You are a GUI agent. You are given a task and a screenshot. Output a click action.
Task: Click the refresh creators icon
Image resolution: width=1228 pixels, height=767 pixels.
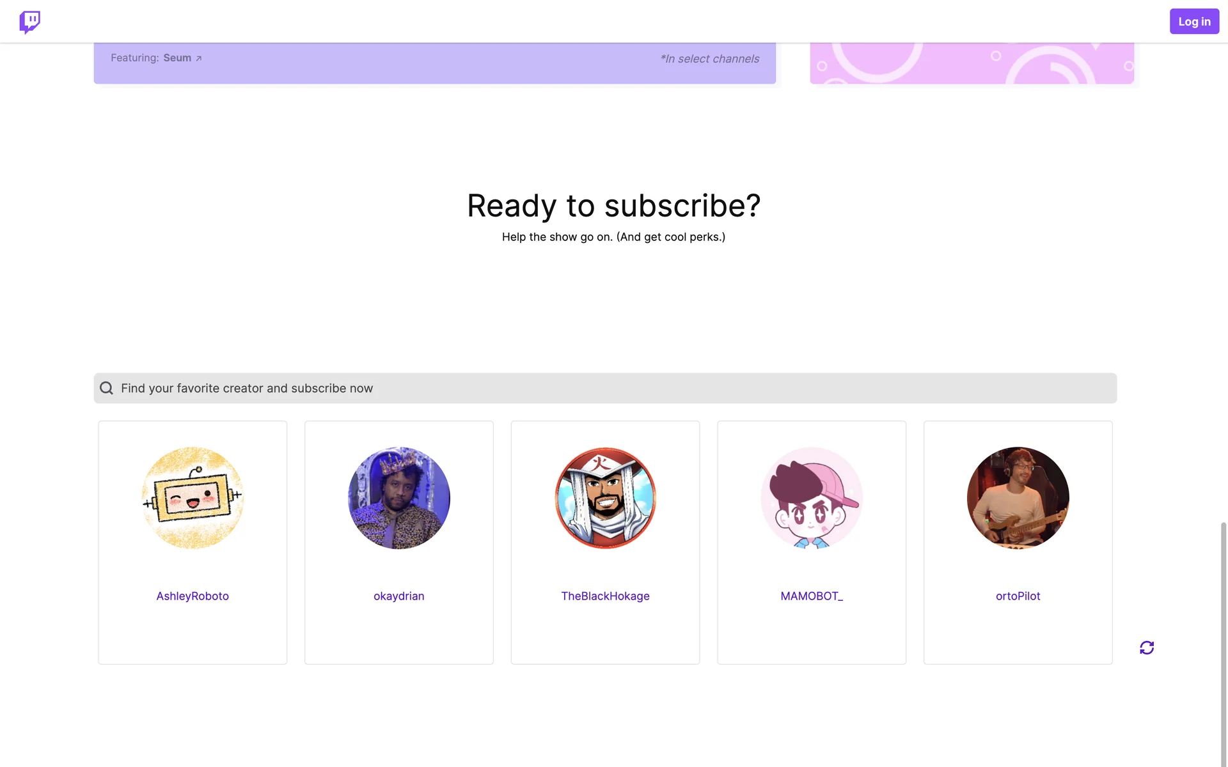pos(1147,647)
